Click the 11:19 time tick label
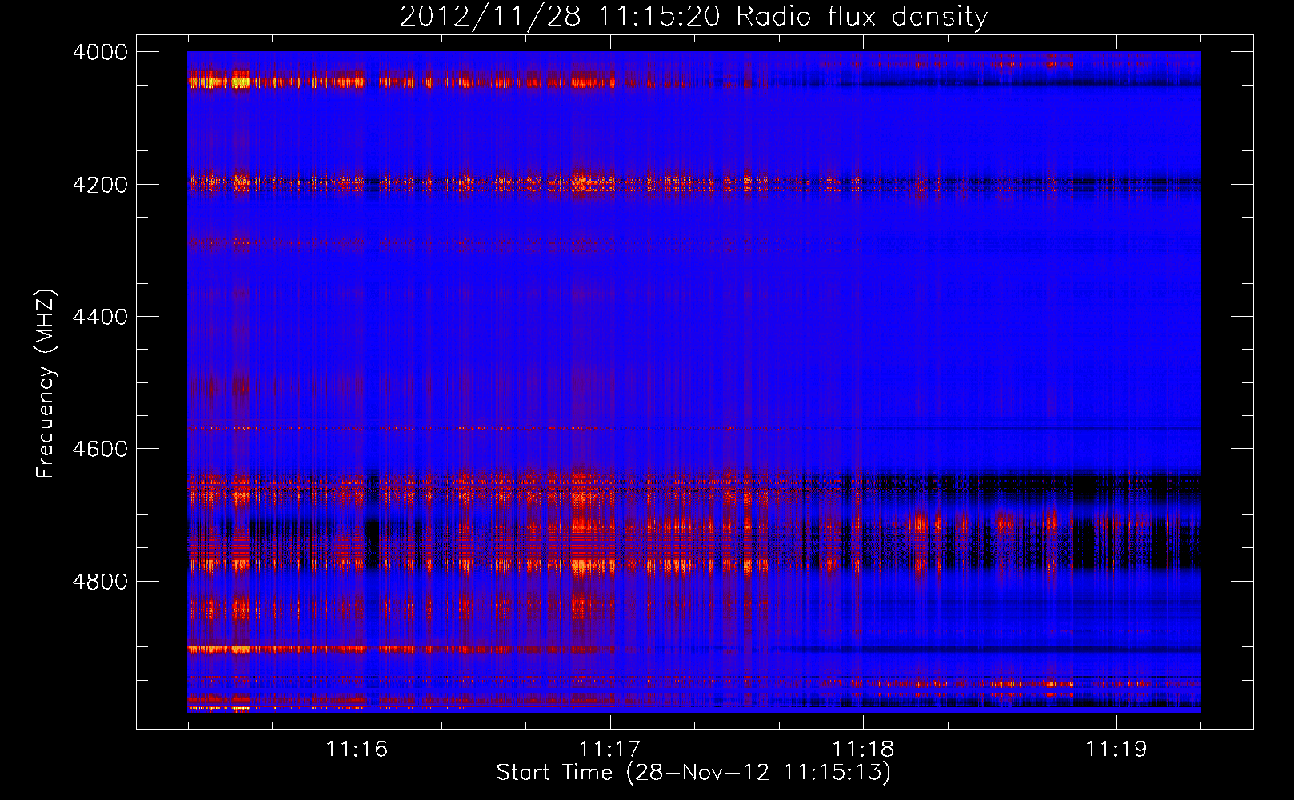The image size is (1294, 800). (x=1116, y=749)
